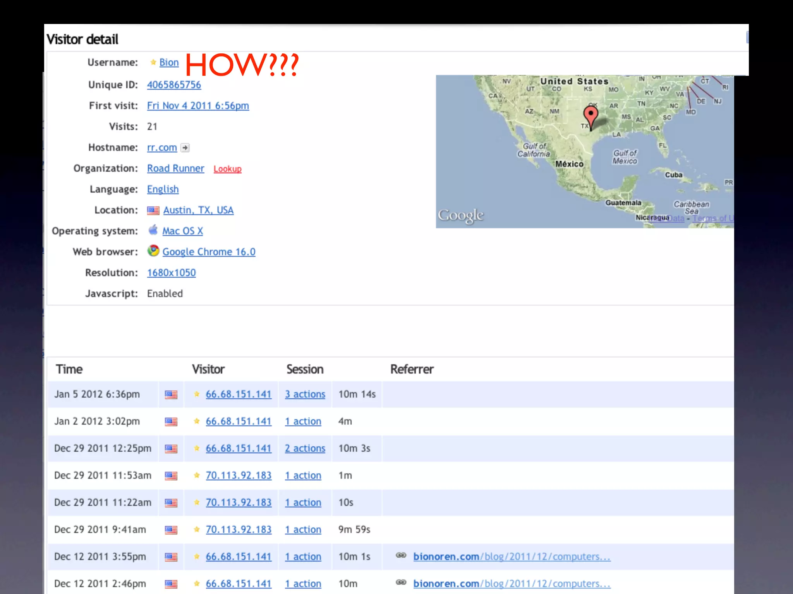Image resolution: width=793 pixels, height=594 pixels.
Task: Click the Chrome icon beside web browser
Action: coord(153,251)
